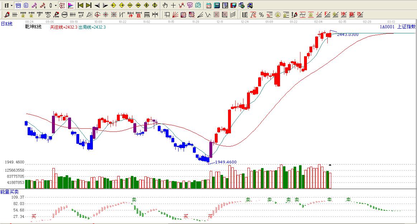
Task: Open the calculator tool
Action: (x=217, y=5)
